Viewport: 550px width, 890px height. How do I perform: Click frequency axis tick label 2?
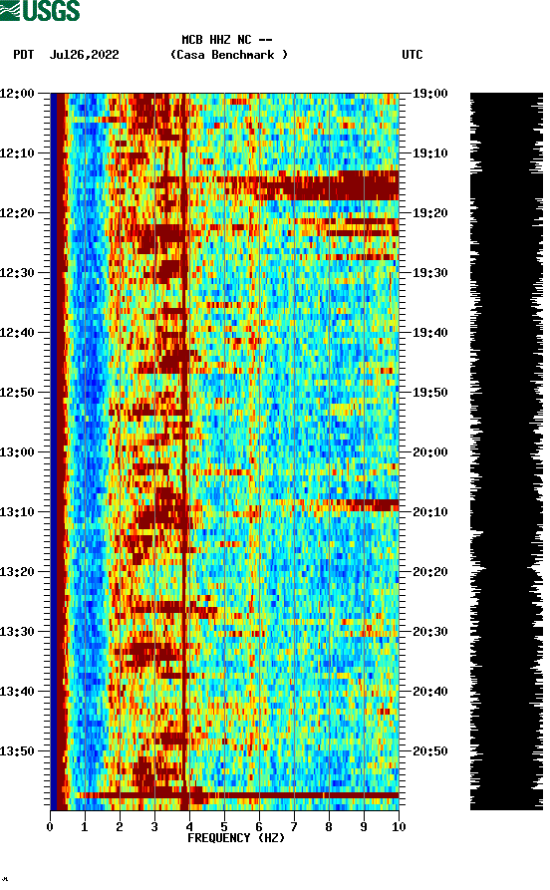coord(120,827)
